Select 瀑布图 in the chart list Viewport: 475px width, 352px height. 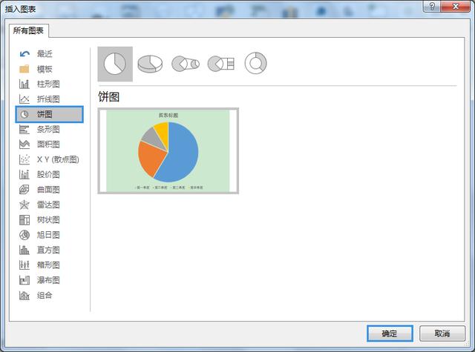click(x=48, y=280)
